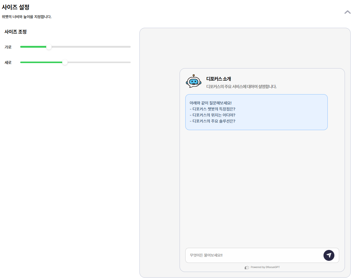357x278 pixels.
Task: Click the 세로 height slider handle
Action: [x=65, y=62]
